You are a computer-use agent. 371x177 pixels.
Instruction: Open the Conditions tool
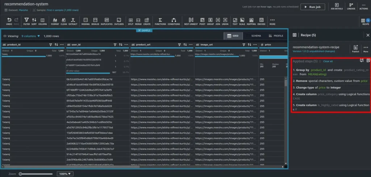click(174, 21)
